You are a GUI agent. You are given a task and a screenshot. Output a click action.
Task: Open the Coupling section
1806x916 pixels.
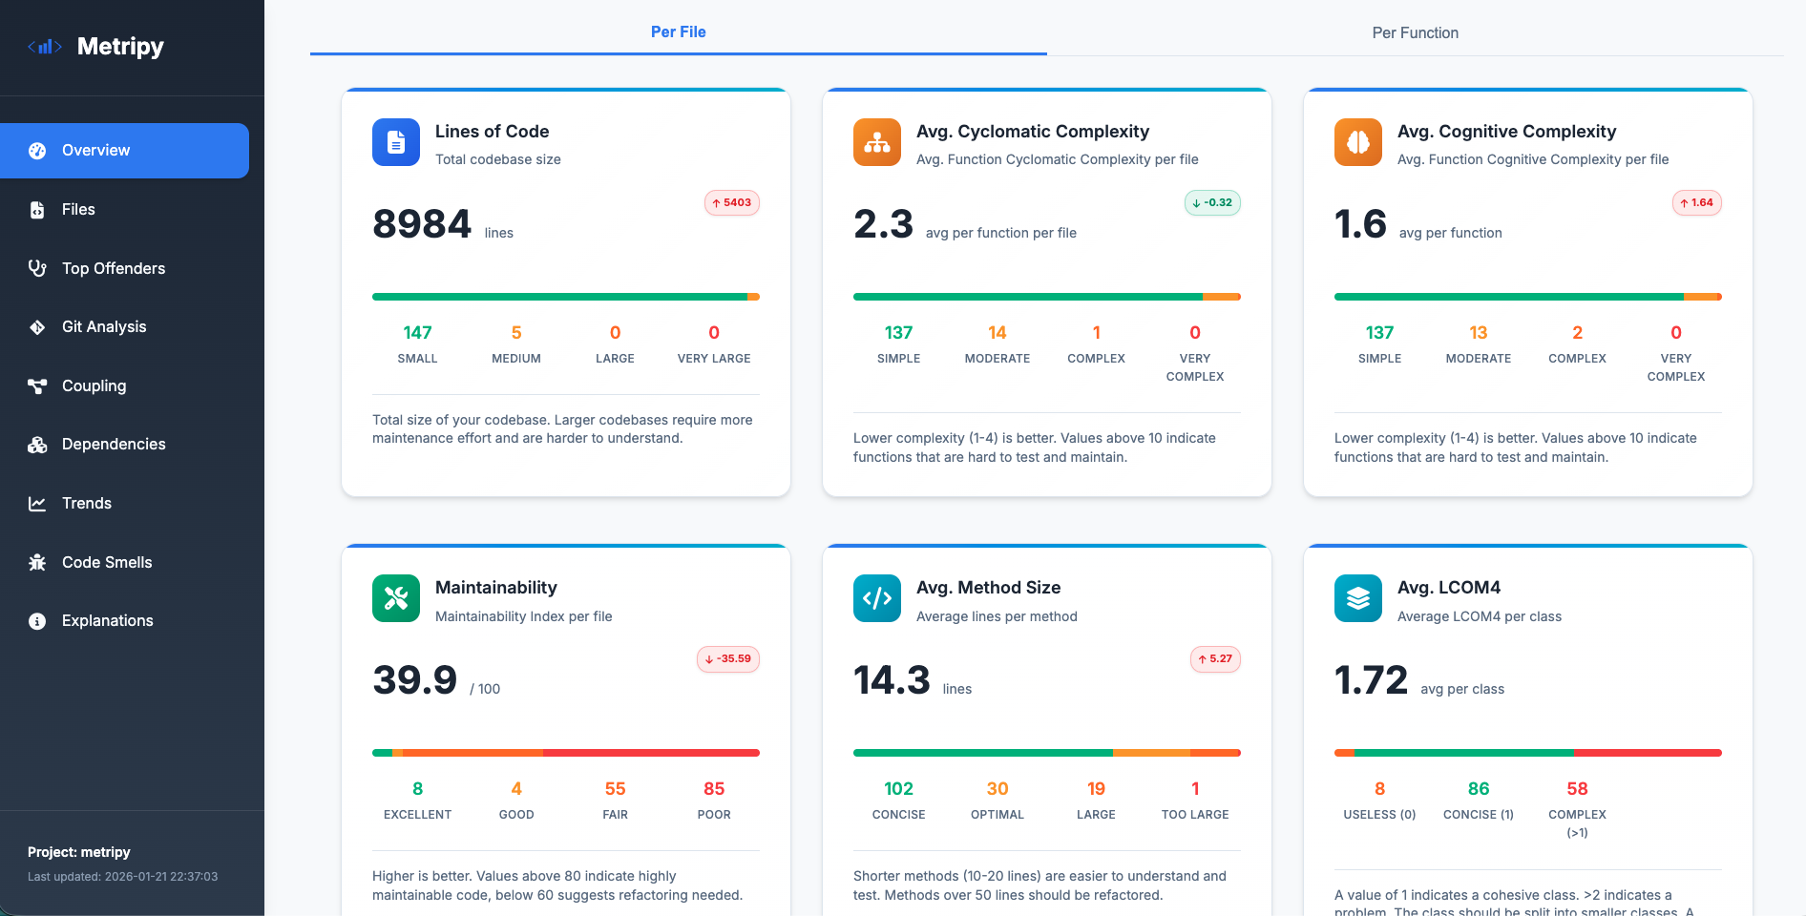(x=94, y=385)
